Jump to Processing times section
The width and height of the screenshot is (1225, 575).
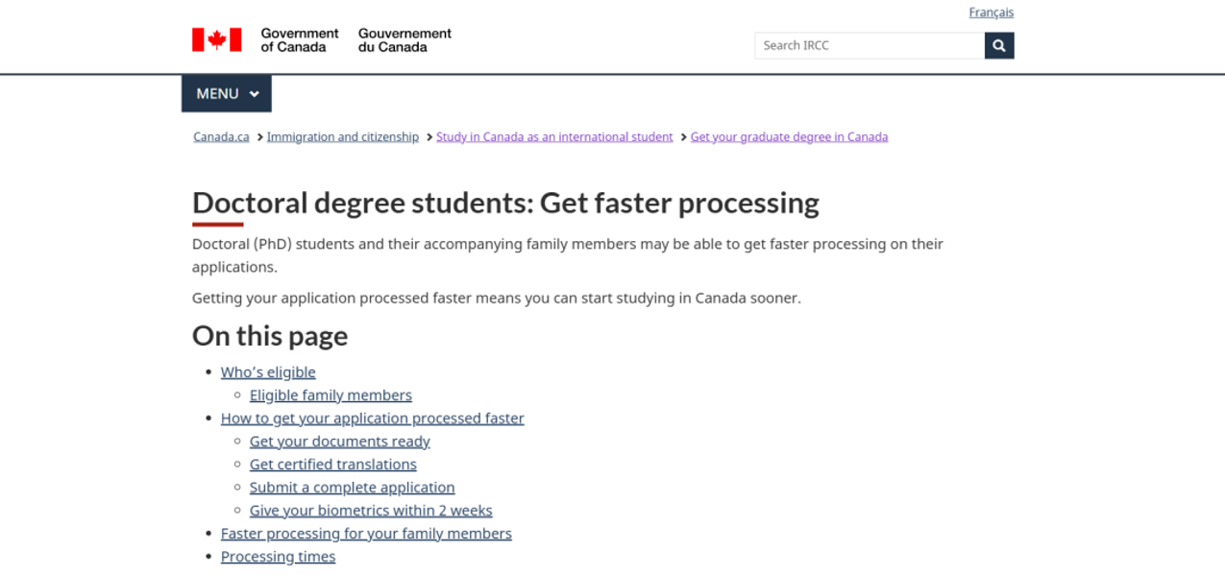(278, 557)
